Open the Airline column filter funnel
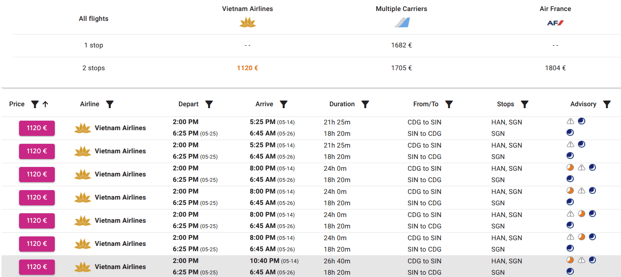 [110, 104]
